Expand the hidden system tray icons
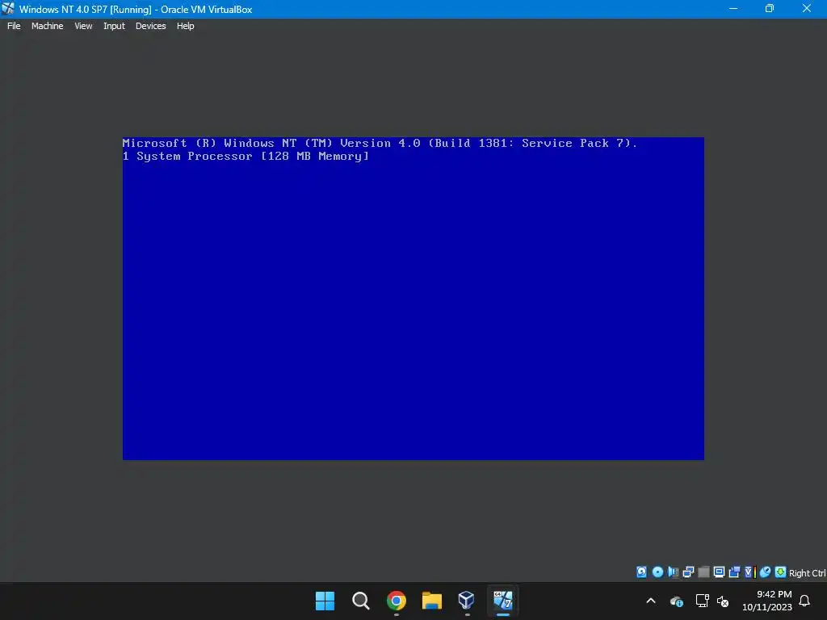827x620 pixels. click(x=651, y=601)
